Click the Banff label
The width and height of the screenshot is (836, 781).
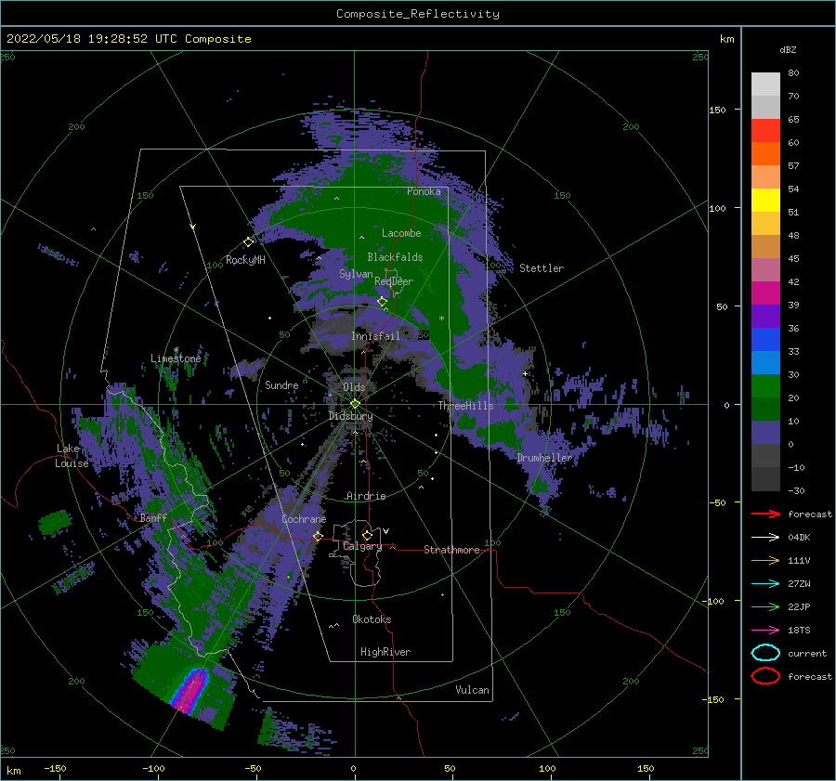(x=153, y=517)
